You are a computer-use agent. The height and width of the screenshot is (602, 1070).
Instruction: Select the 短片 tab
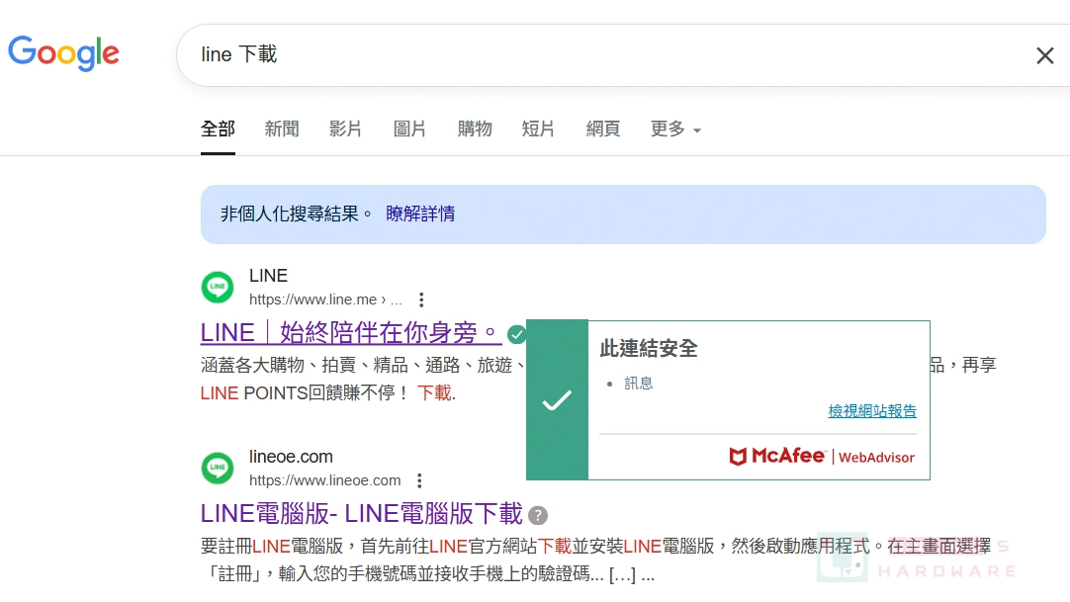click(x=538, y=129)
